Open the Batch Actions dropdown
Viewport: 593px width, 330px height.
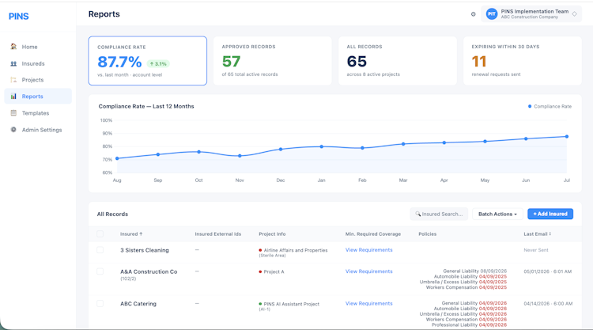pyautogui.click(x=497, y=214)
